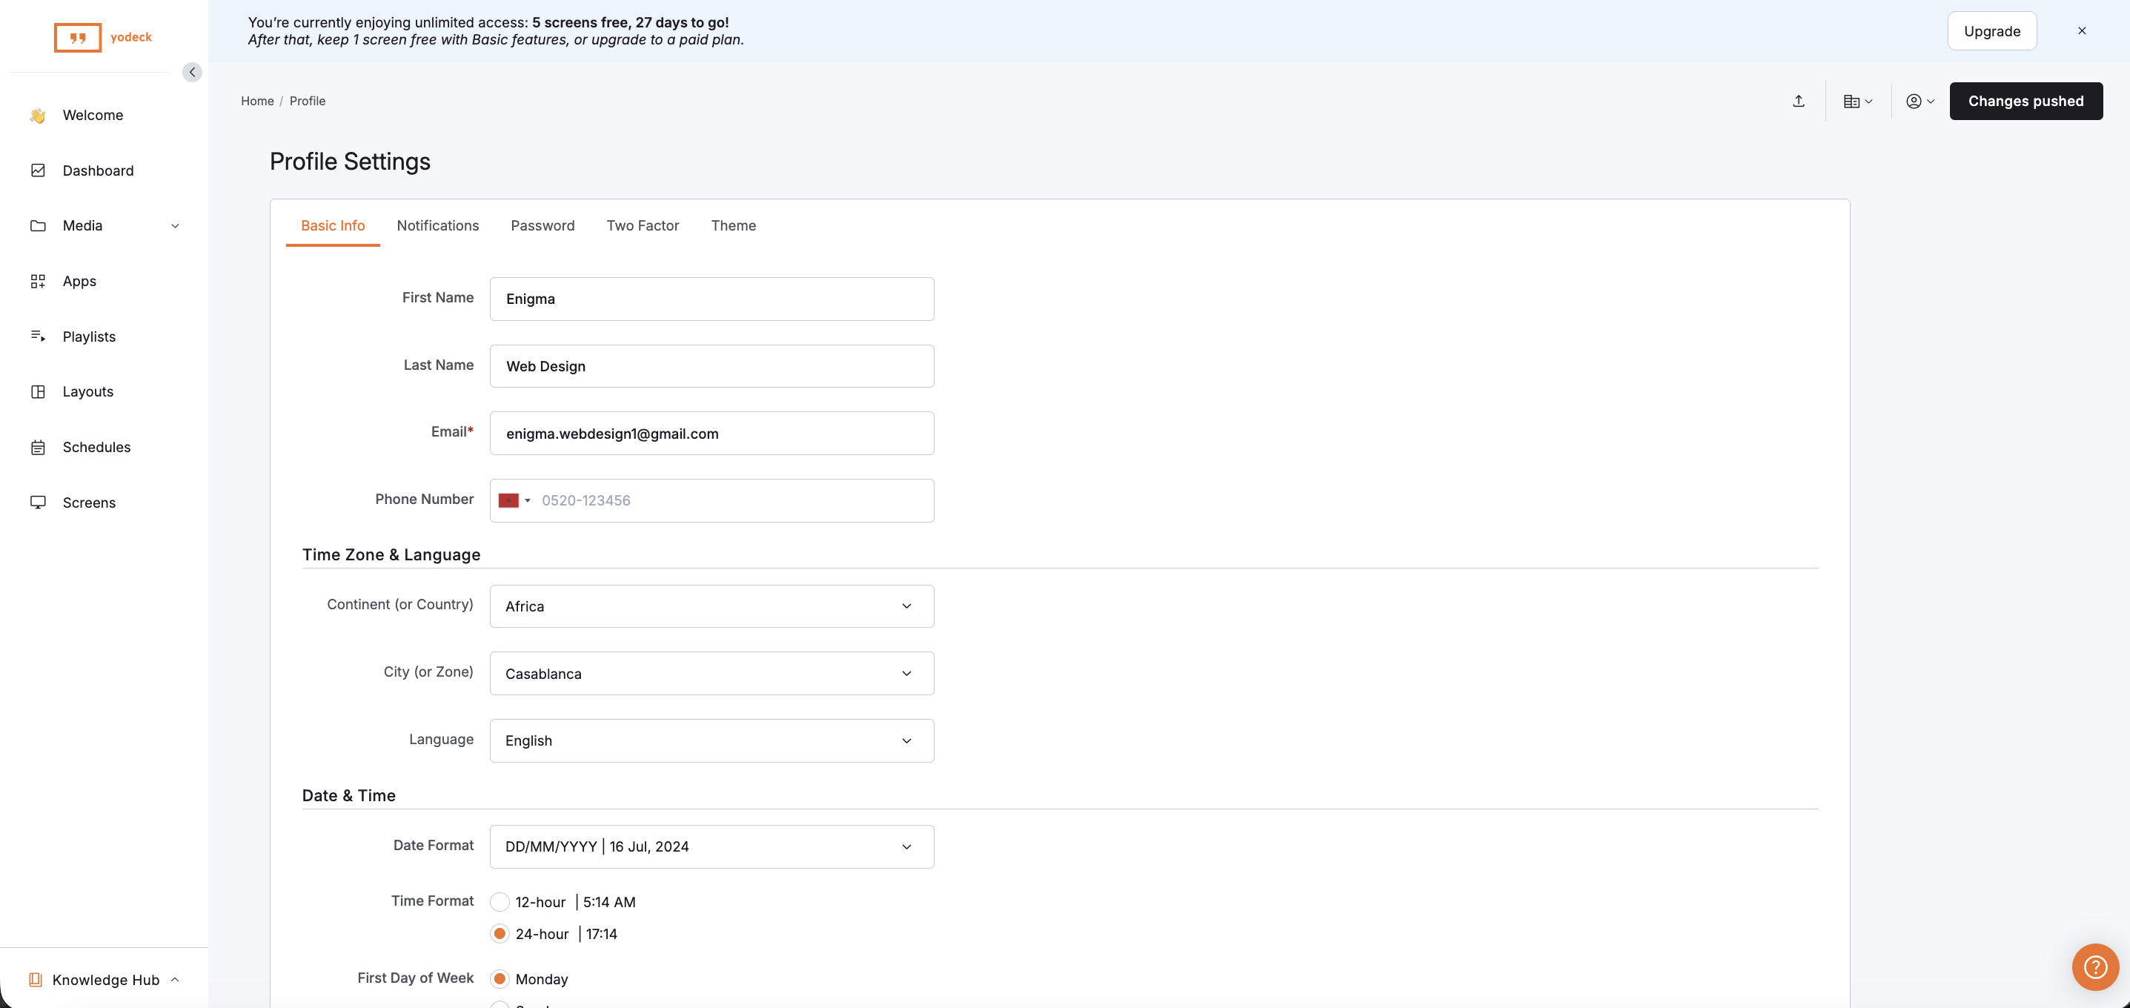This screenshot has height=1008, width=2130.
Task: Open the workspace building icon menu
Action: click(x=1857, y=101)
